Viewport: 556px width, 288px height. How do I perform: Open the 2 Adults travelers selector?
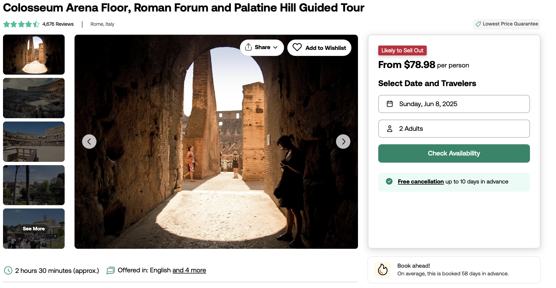454,129
